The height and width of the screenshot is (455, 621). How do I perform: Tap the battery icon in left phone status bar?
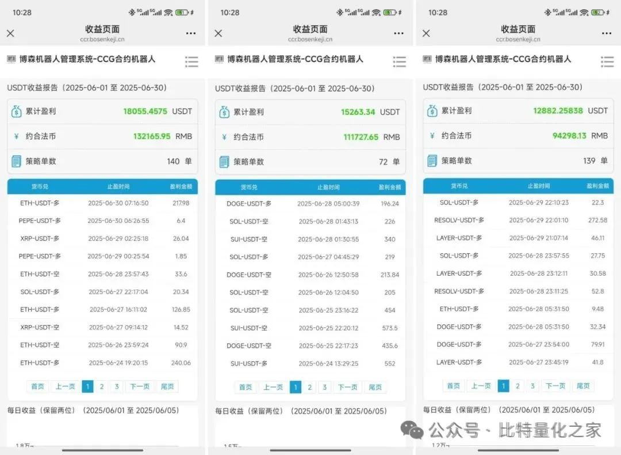point(182,13)
